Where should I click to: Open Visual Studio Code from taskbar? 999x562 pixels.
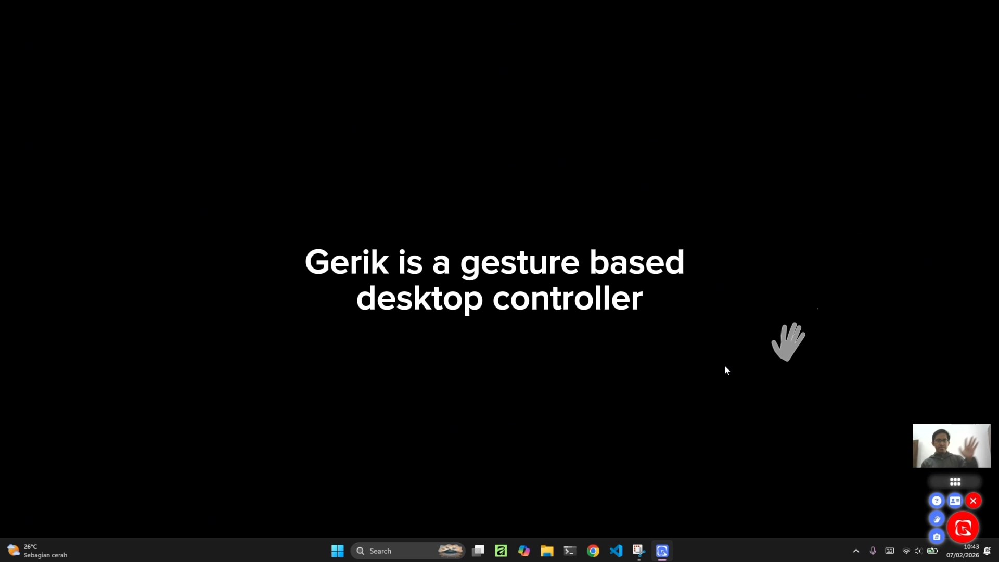tap(616, 551)
